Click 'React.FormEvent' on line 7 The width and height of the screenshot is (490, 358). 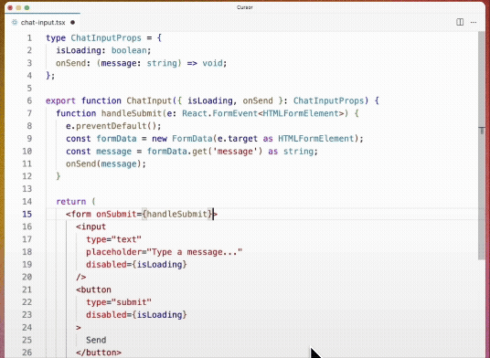point(219,113)
